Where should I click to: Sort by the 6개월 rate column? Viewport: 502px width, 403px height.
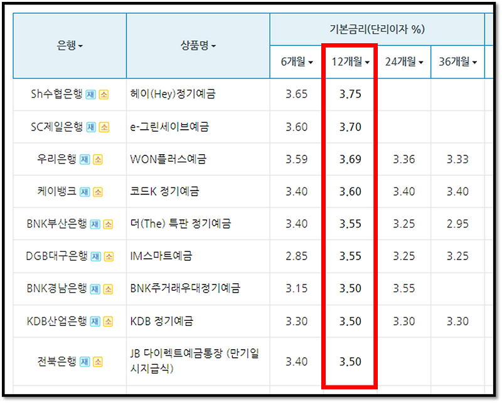tap(296, 61)
